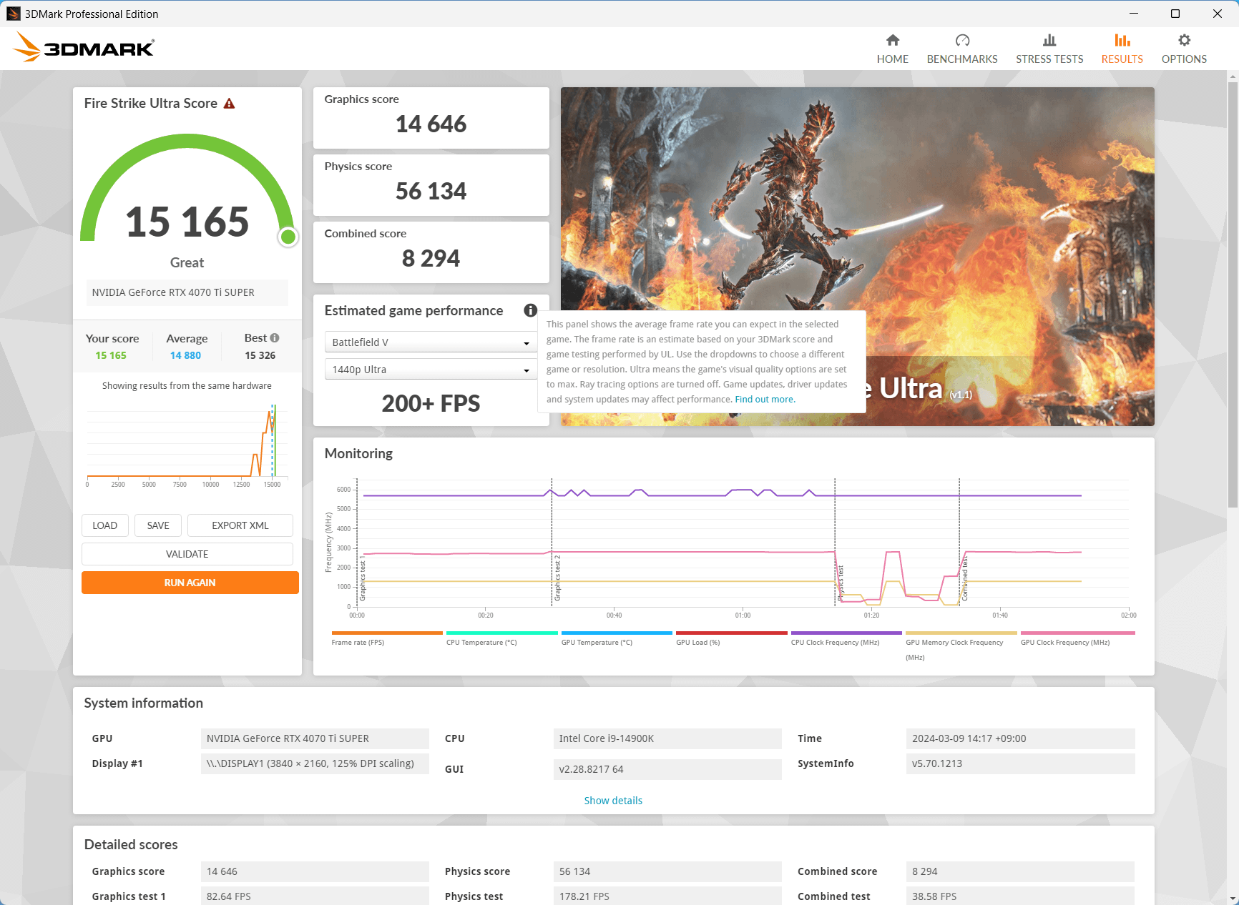The width and height of the screenshot is (1239, 905).
Task: Click the Physics score 56 134 card
Action: point(431,185)
